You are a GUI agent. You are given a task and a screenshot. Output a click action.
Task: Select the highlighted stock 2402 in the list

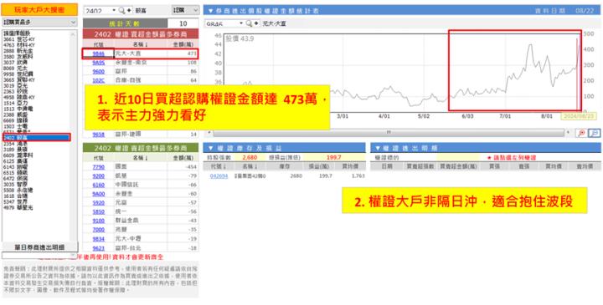37,137
